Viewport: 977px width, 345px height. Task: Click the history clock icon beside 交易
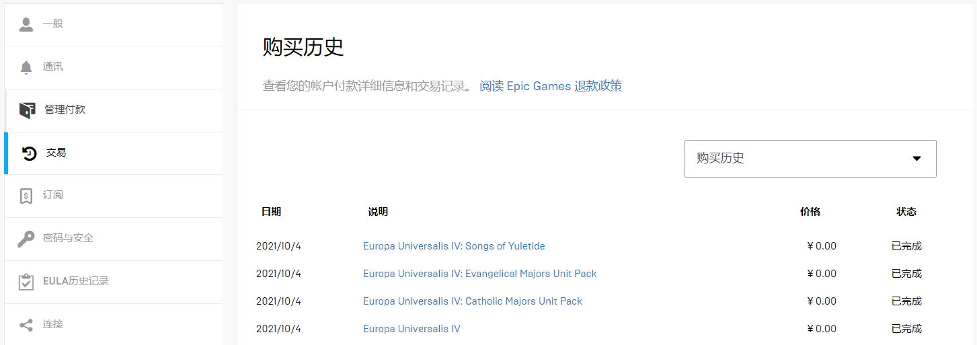tap(29, 153)
